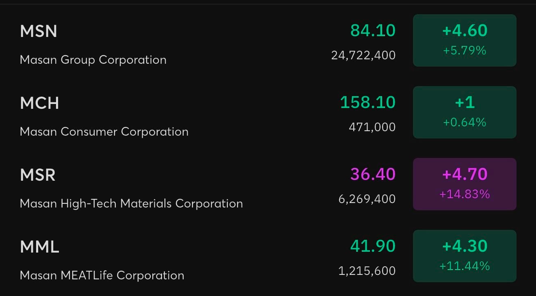Open the MML stock ticker
Screen dimensions: 536x296
click(x=39, y=247)
